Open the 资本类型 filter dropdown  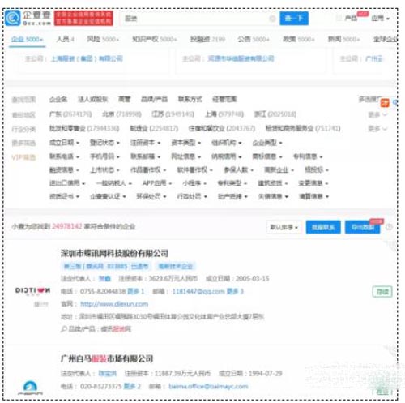(186, 143)
